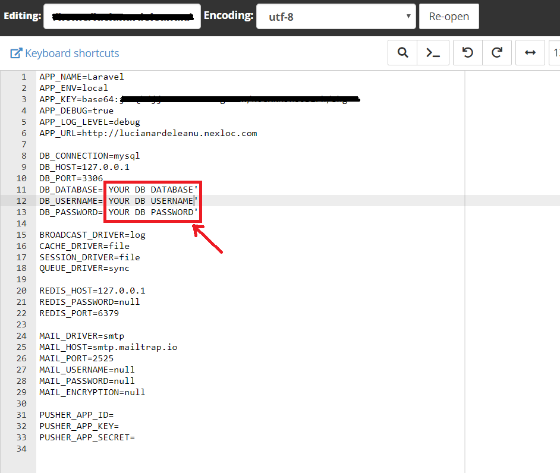
Task: Click the PUSHER_APP_SECRET= line
Action: pyautogui.click(x=87, y=437)
